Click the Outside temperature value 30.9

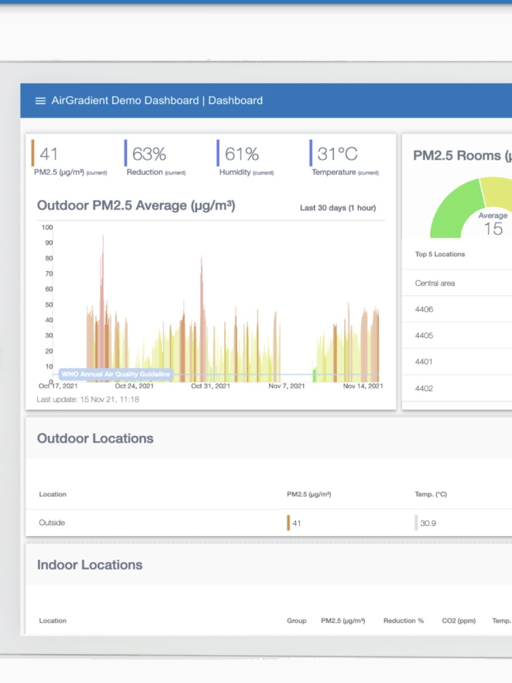(428, 523)
